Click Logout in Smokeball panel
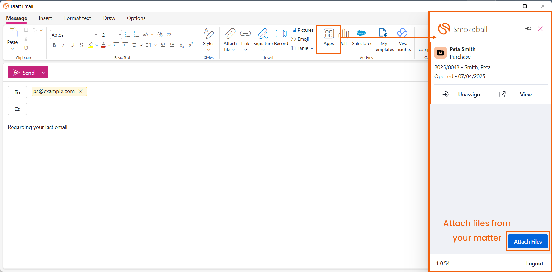Screen dimensions: 552x272 (534, 264)
